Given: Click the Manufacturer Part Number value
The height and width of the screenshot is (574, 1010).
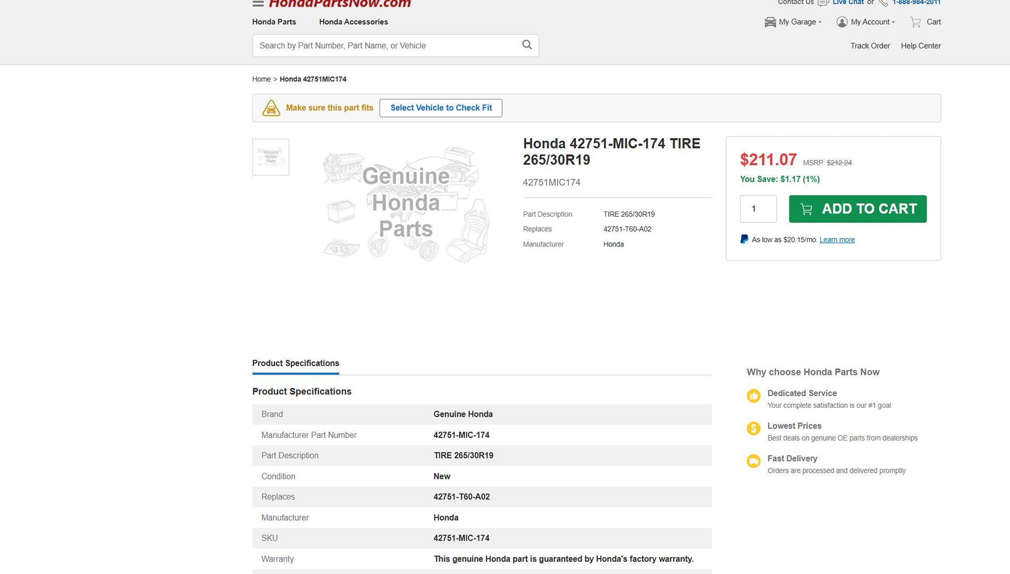Looking at the screenshot, I should [x=461, y=435].
